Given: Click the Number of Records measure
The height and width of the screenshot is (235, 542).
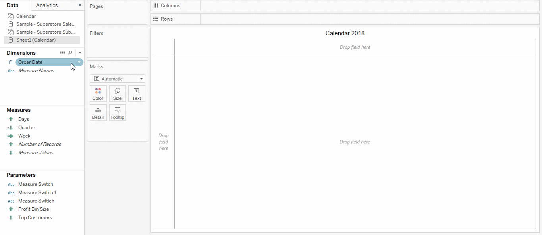Looking at the screenshot, I should [x=40, y=144].
